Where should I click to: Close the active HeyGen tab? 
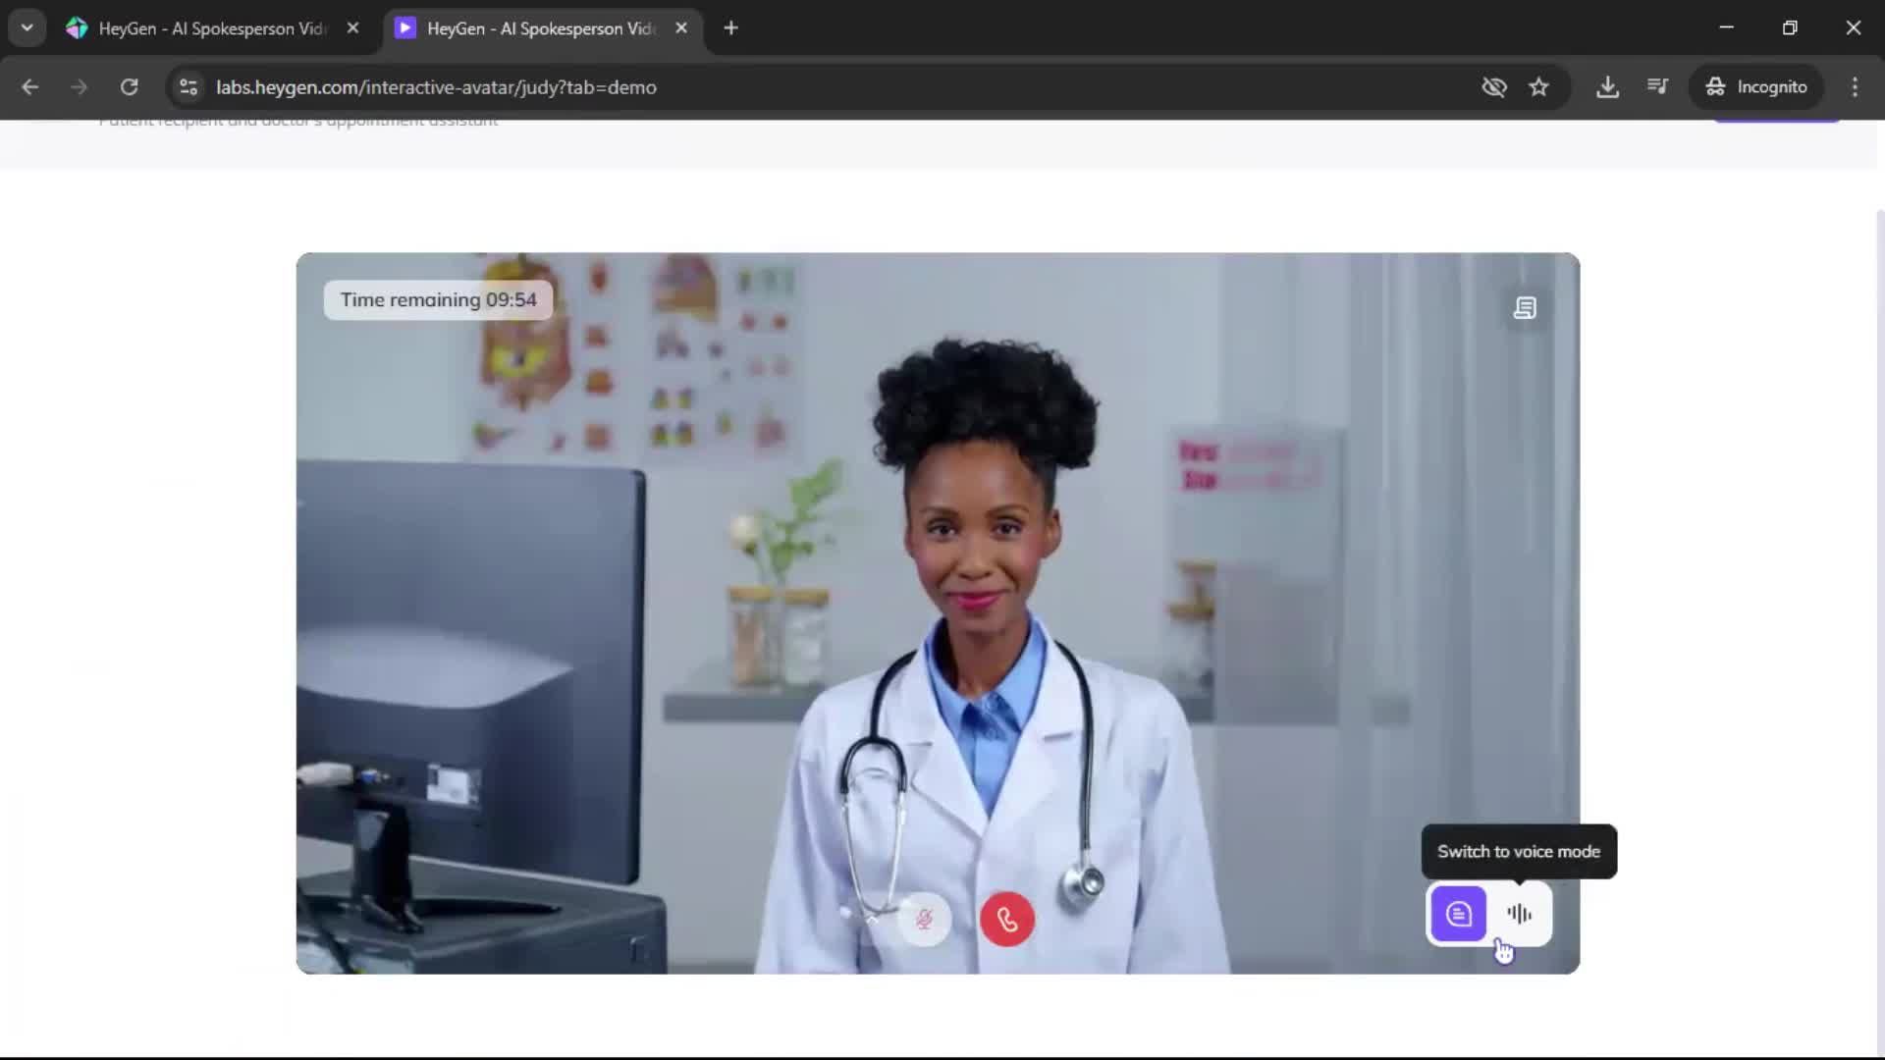681,28
